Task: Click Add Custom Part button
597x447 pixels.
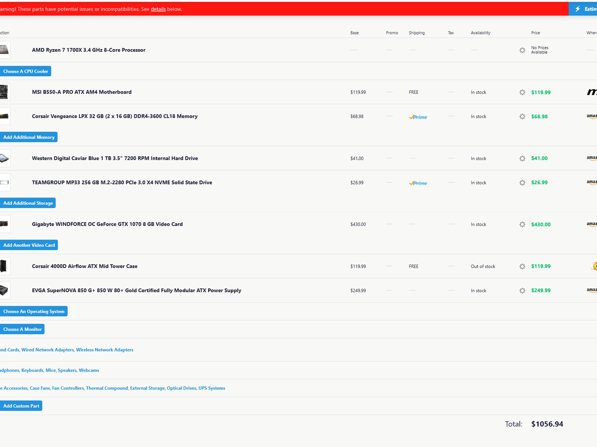Action: (21, 406)
